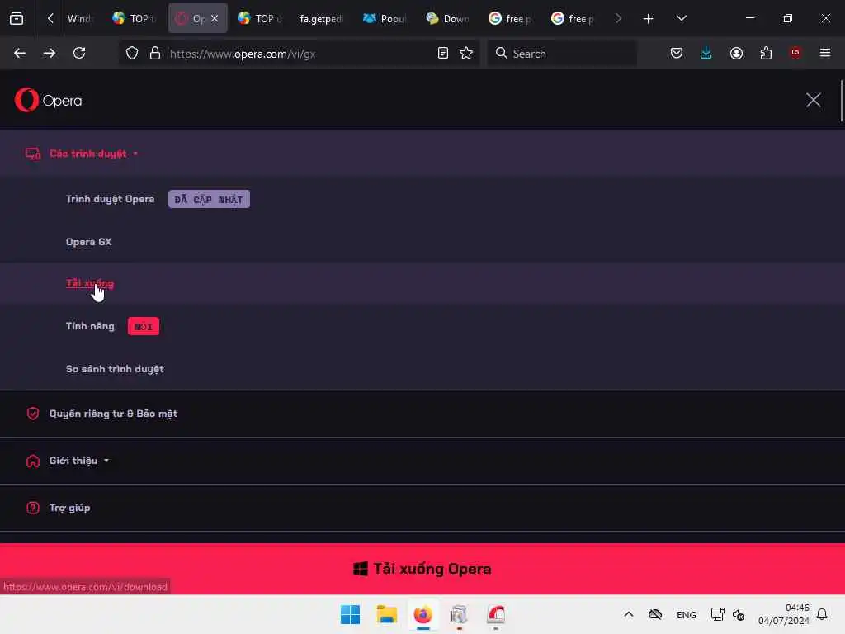This screenshot has width=845, height=634.
Task: Go back with the back arrow
Action: 20,53
